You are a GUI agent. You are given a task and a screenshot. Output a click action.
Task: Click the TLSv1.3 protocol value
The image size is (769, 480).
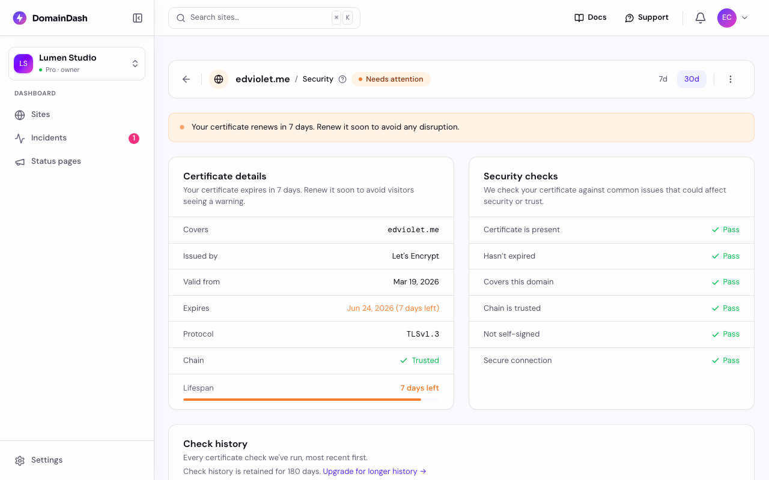coord(423,334)
